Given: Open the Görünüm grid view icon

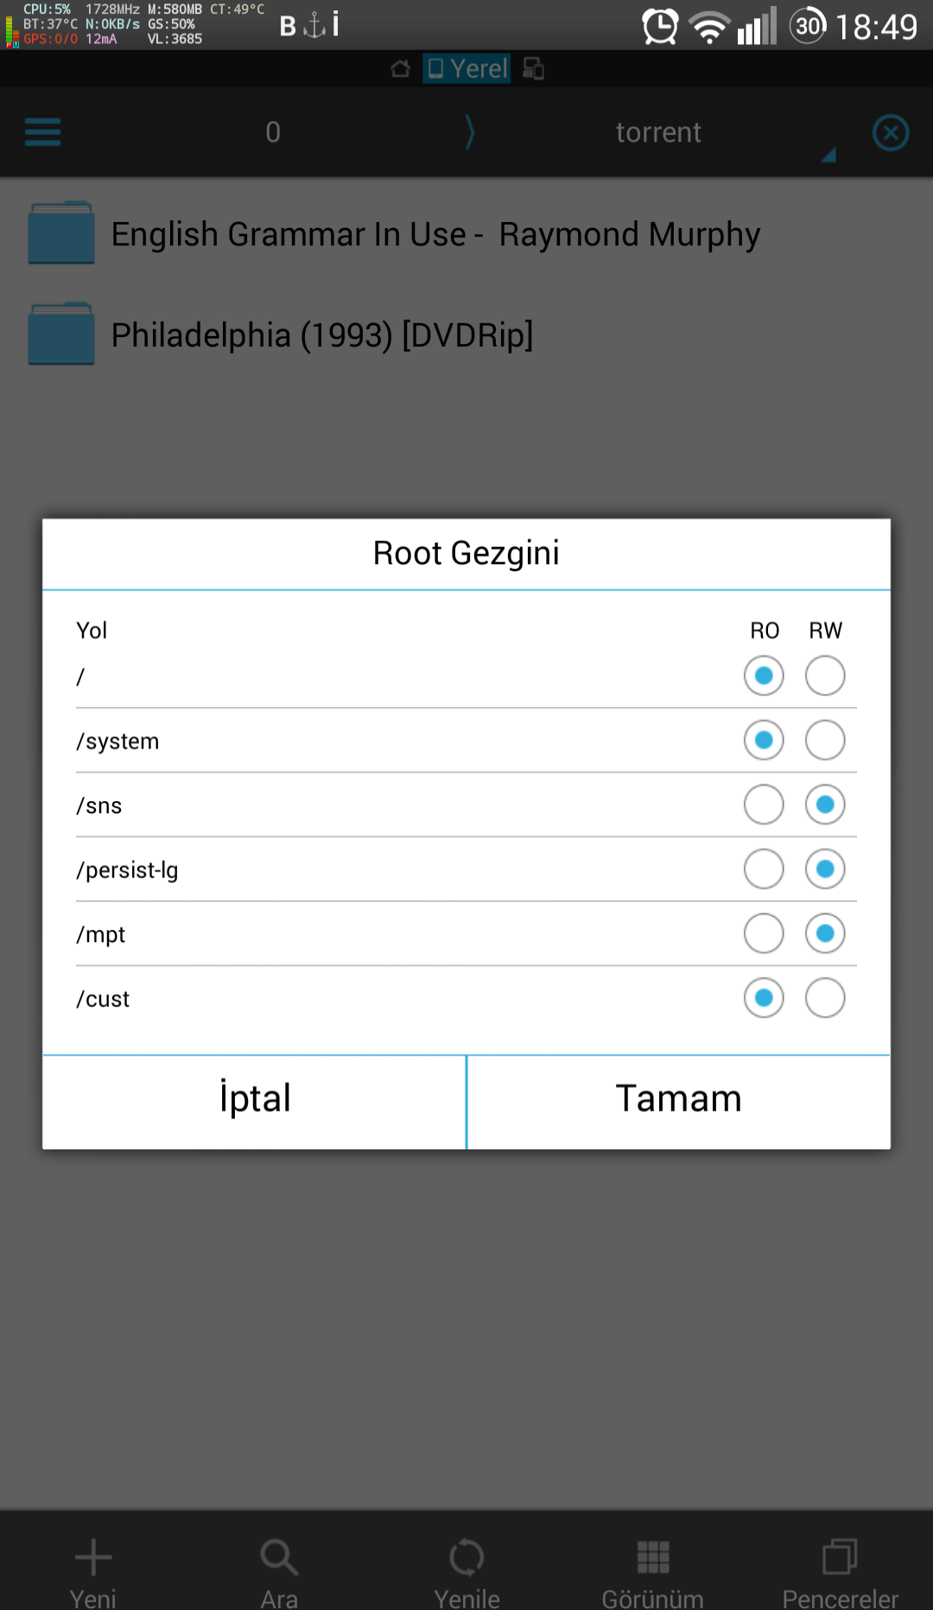Looking at the screenshot, I should tap(653, 1557).
